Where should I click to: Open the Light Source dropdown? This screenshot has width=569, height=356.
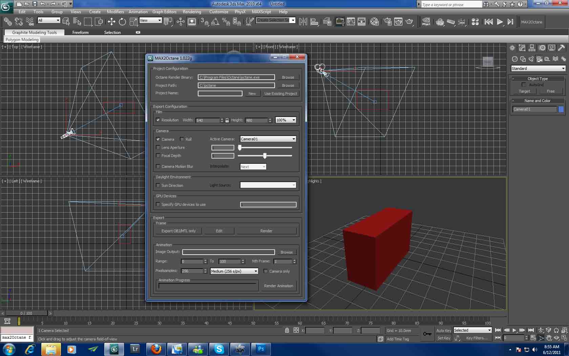(x=268, y=185)
